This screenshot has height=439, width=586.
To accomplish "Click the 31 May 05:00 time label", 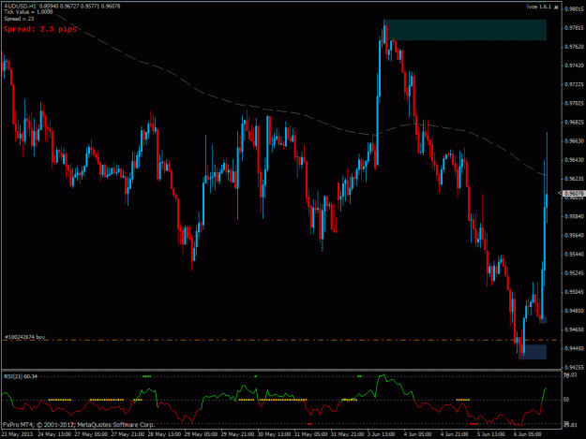I will pos(311,434).
